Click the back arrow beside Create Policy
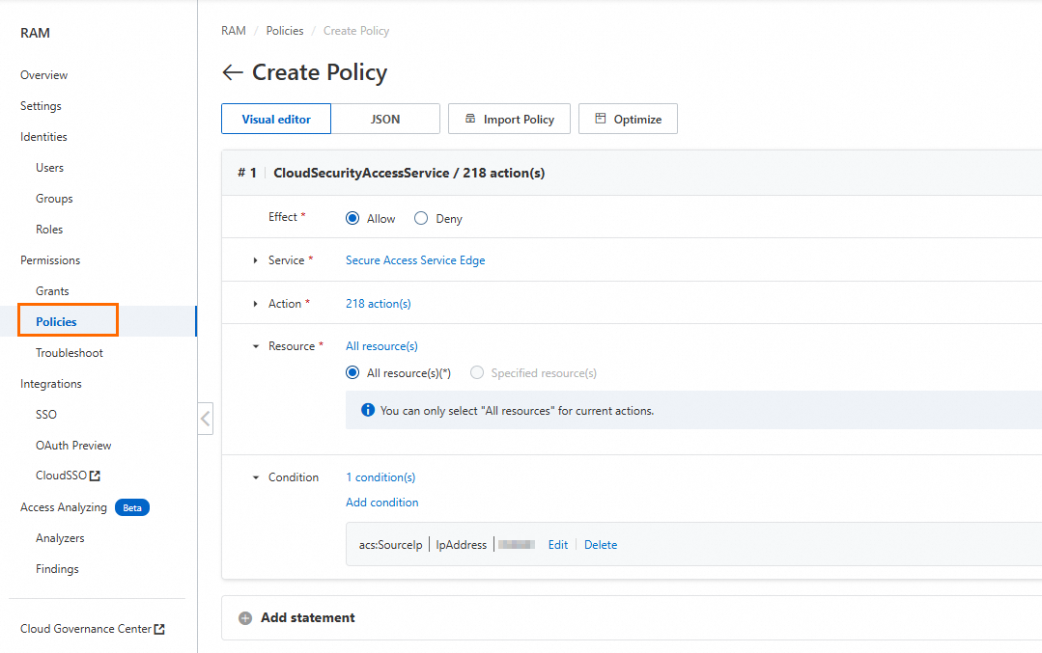The image size is (1042, 653). click(x=232, y=72)
